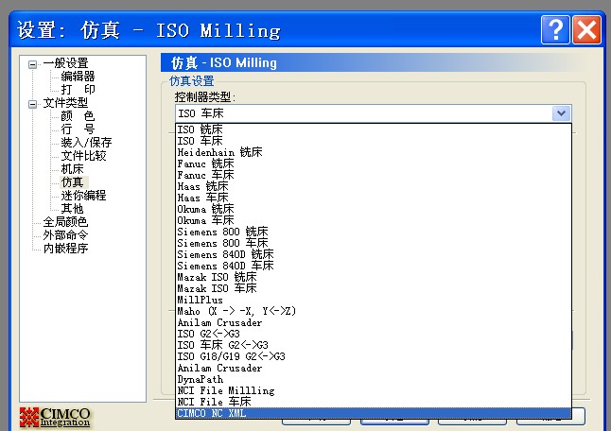Choose NCI File Millling option
Image resolution: width=611 pixels, height=431 pixels.
click(374, 390)
